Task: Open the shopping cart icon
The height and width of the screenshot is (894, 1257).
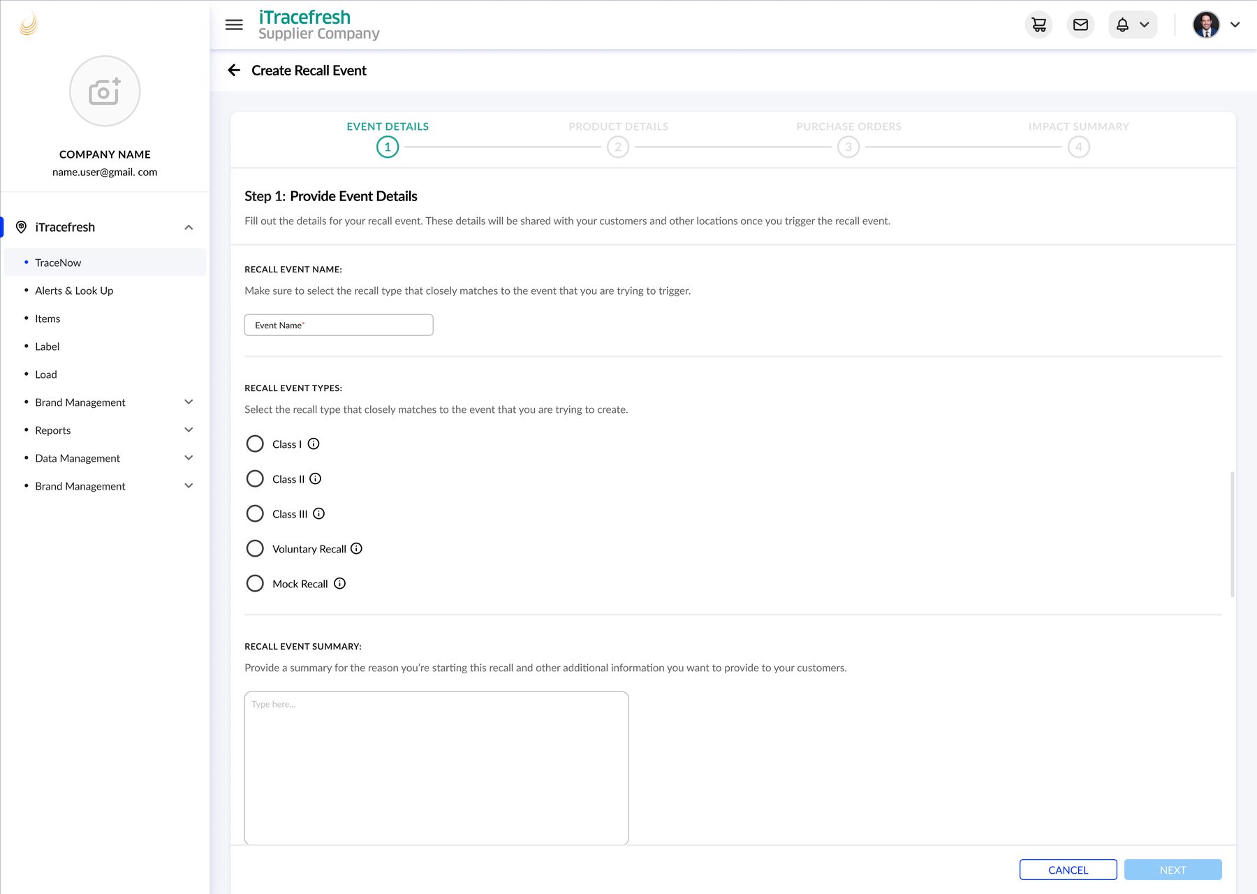Action: pos(1038,25)
